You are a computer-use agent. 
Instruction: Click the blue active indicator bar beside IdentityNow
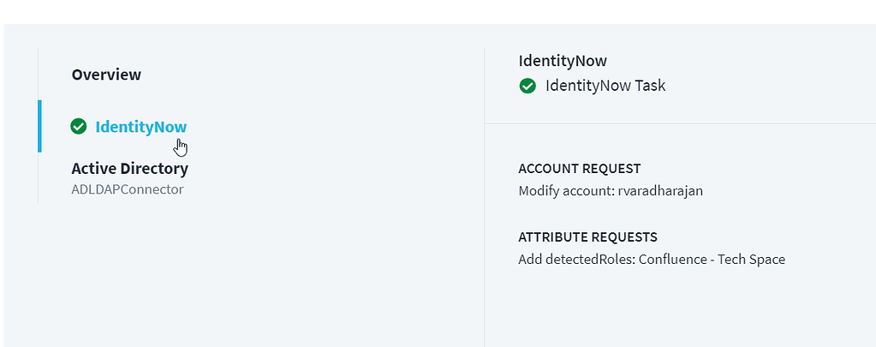point(39,127)
